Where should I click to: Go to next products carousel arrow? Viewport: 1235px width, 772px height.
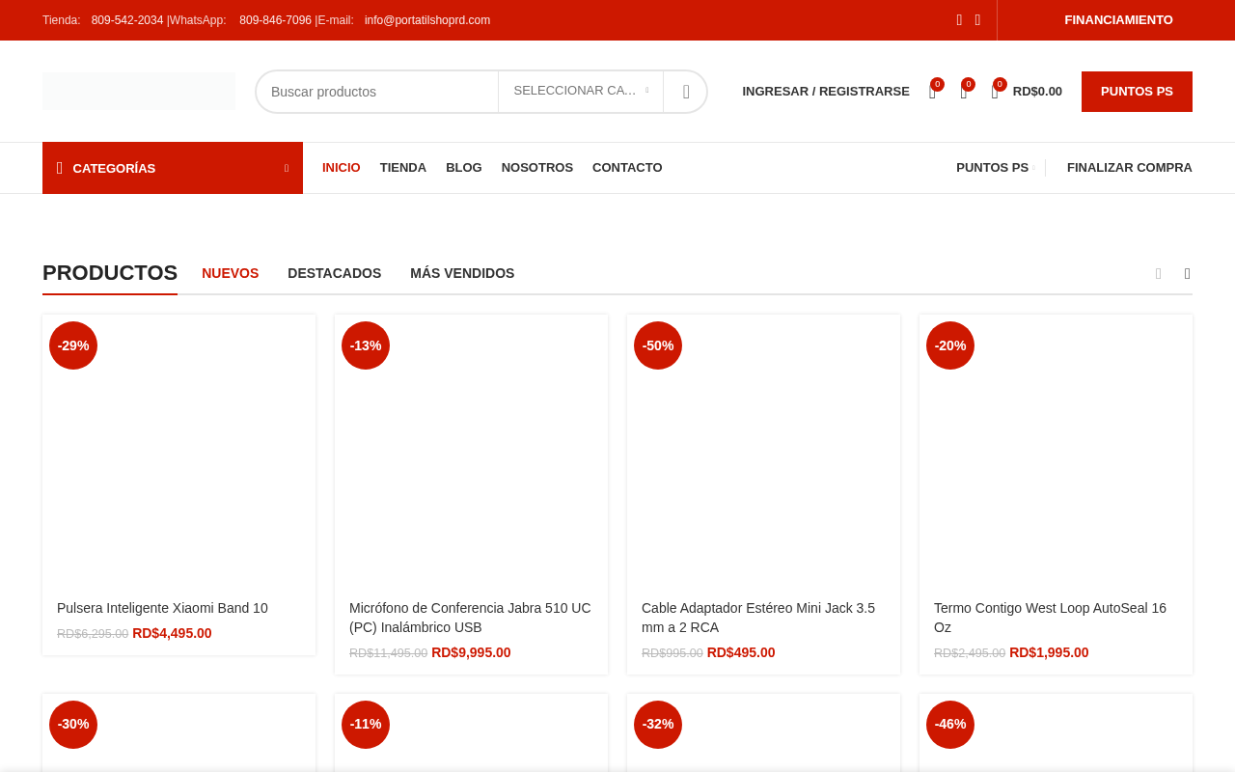[x=1187, y=274]
